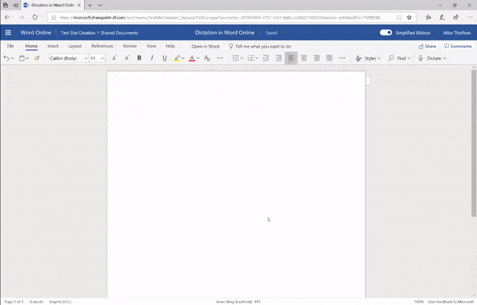
Task: Apply numbered list
Action: [250, 58]
